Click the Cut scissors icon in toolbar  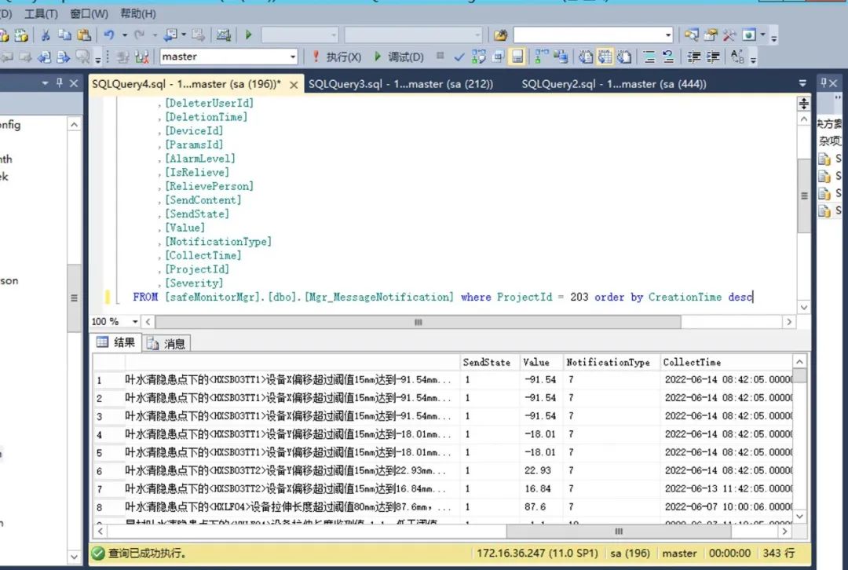point(46,35)
